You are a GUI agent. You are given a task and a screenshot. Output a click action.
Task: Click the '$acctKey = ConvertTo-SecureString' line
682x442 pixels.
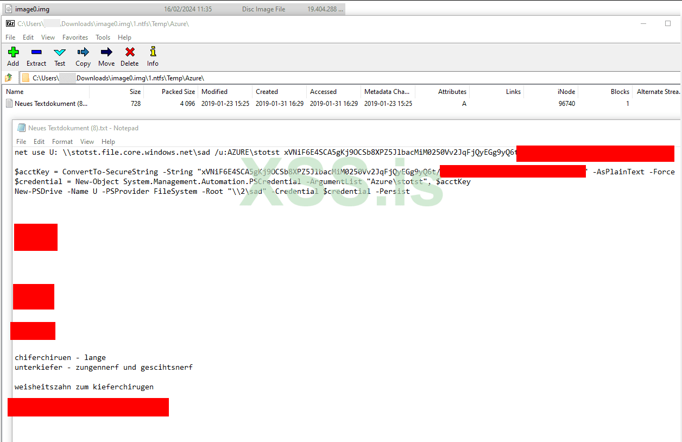tap(345, 172)
